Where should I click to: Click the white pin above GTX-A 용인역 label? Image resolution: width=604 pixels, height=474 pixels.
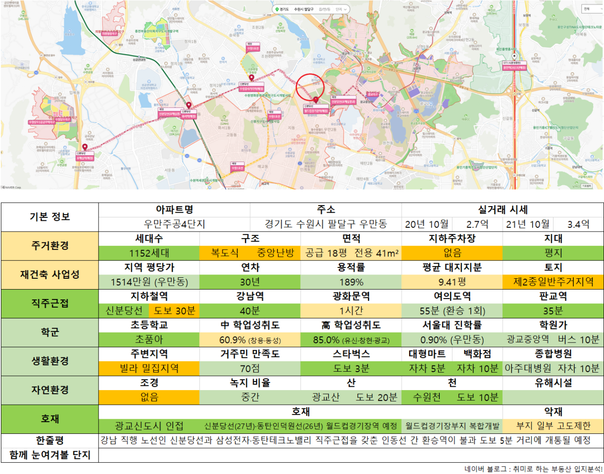coord(514,56)
